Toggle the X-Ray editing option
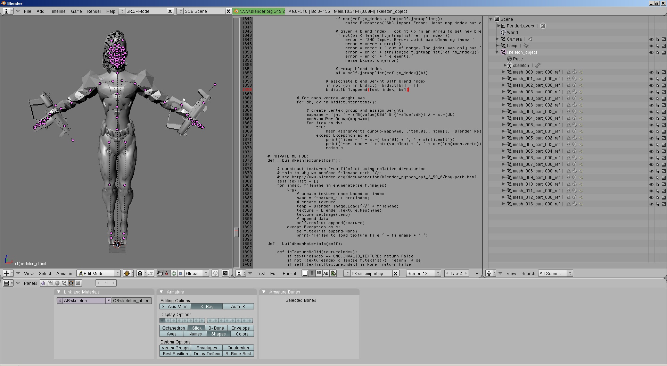667x366 pixels. 207,306
